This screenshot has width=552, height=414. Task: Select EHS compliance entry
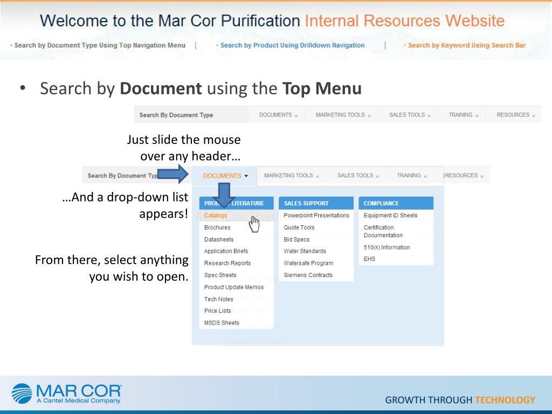[369, 259]
